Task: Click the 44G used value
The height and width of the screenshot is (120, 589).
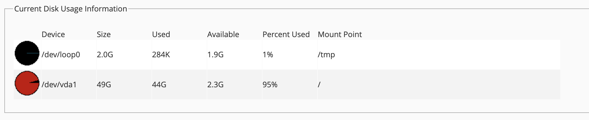Action: (x=159, y=85)
